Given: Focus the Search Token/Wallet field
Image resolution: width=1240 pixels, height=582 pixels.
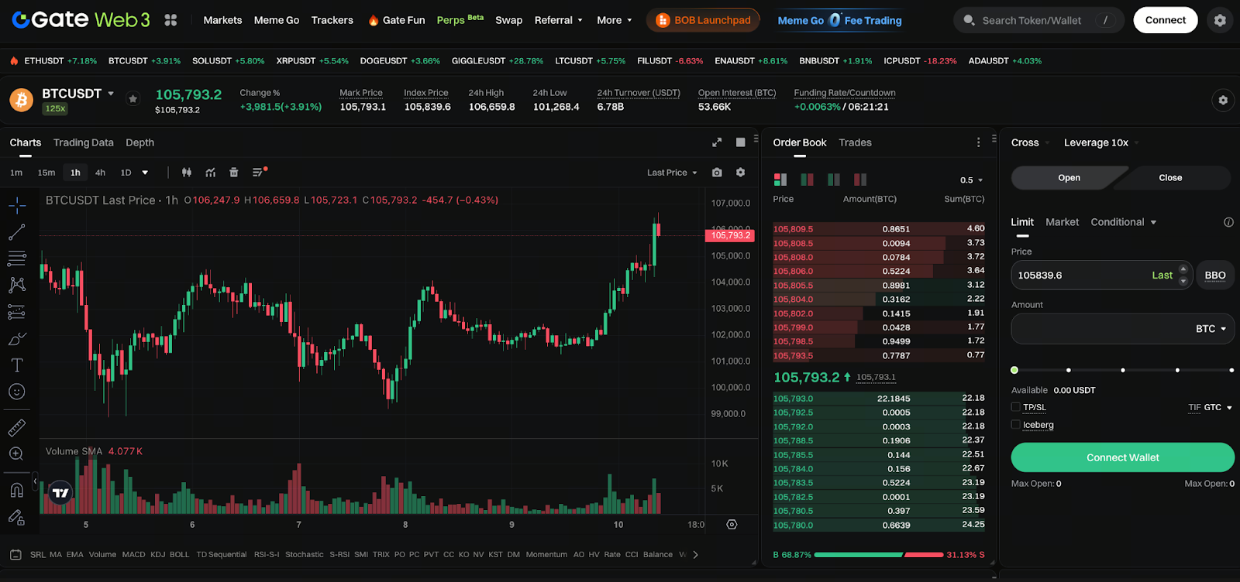Looking at the screenshot, I should 1038,20.
